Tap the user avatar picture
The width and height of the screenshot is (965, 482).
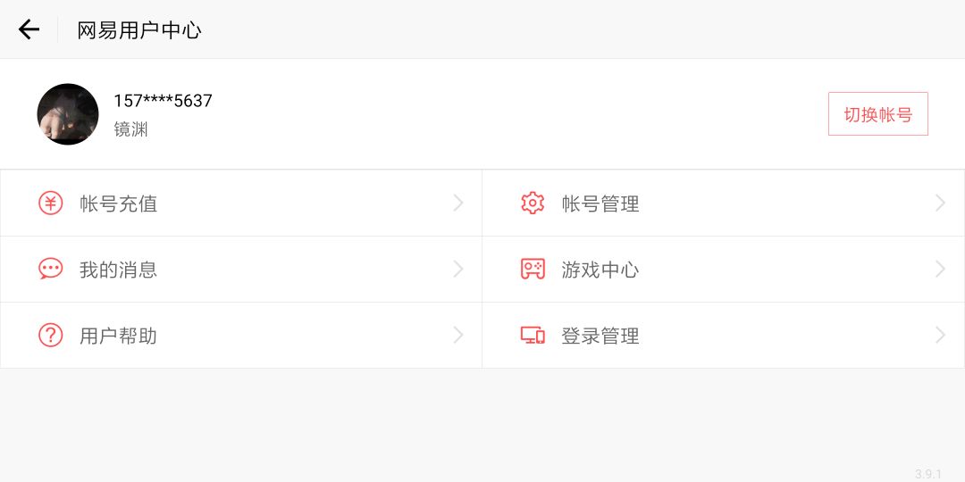click(68, 114)
